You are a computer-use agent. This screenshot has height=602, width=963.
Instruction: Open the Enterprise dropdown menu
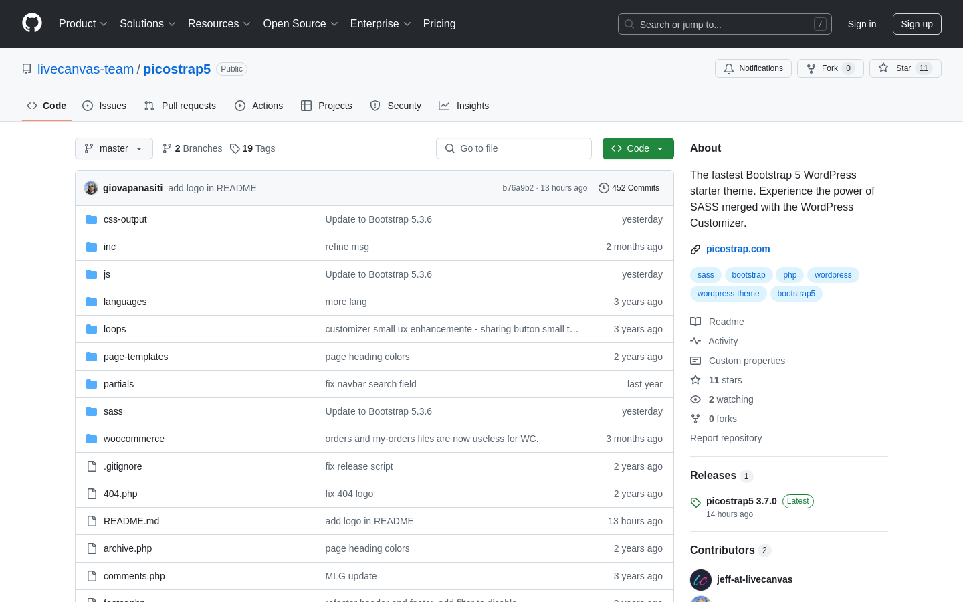[x=381, y=24]
